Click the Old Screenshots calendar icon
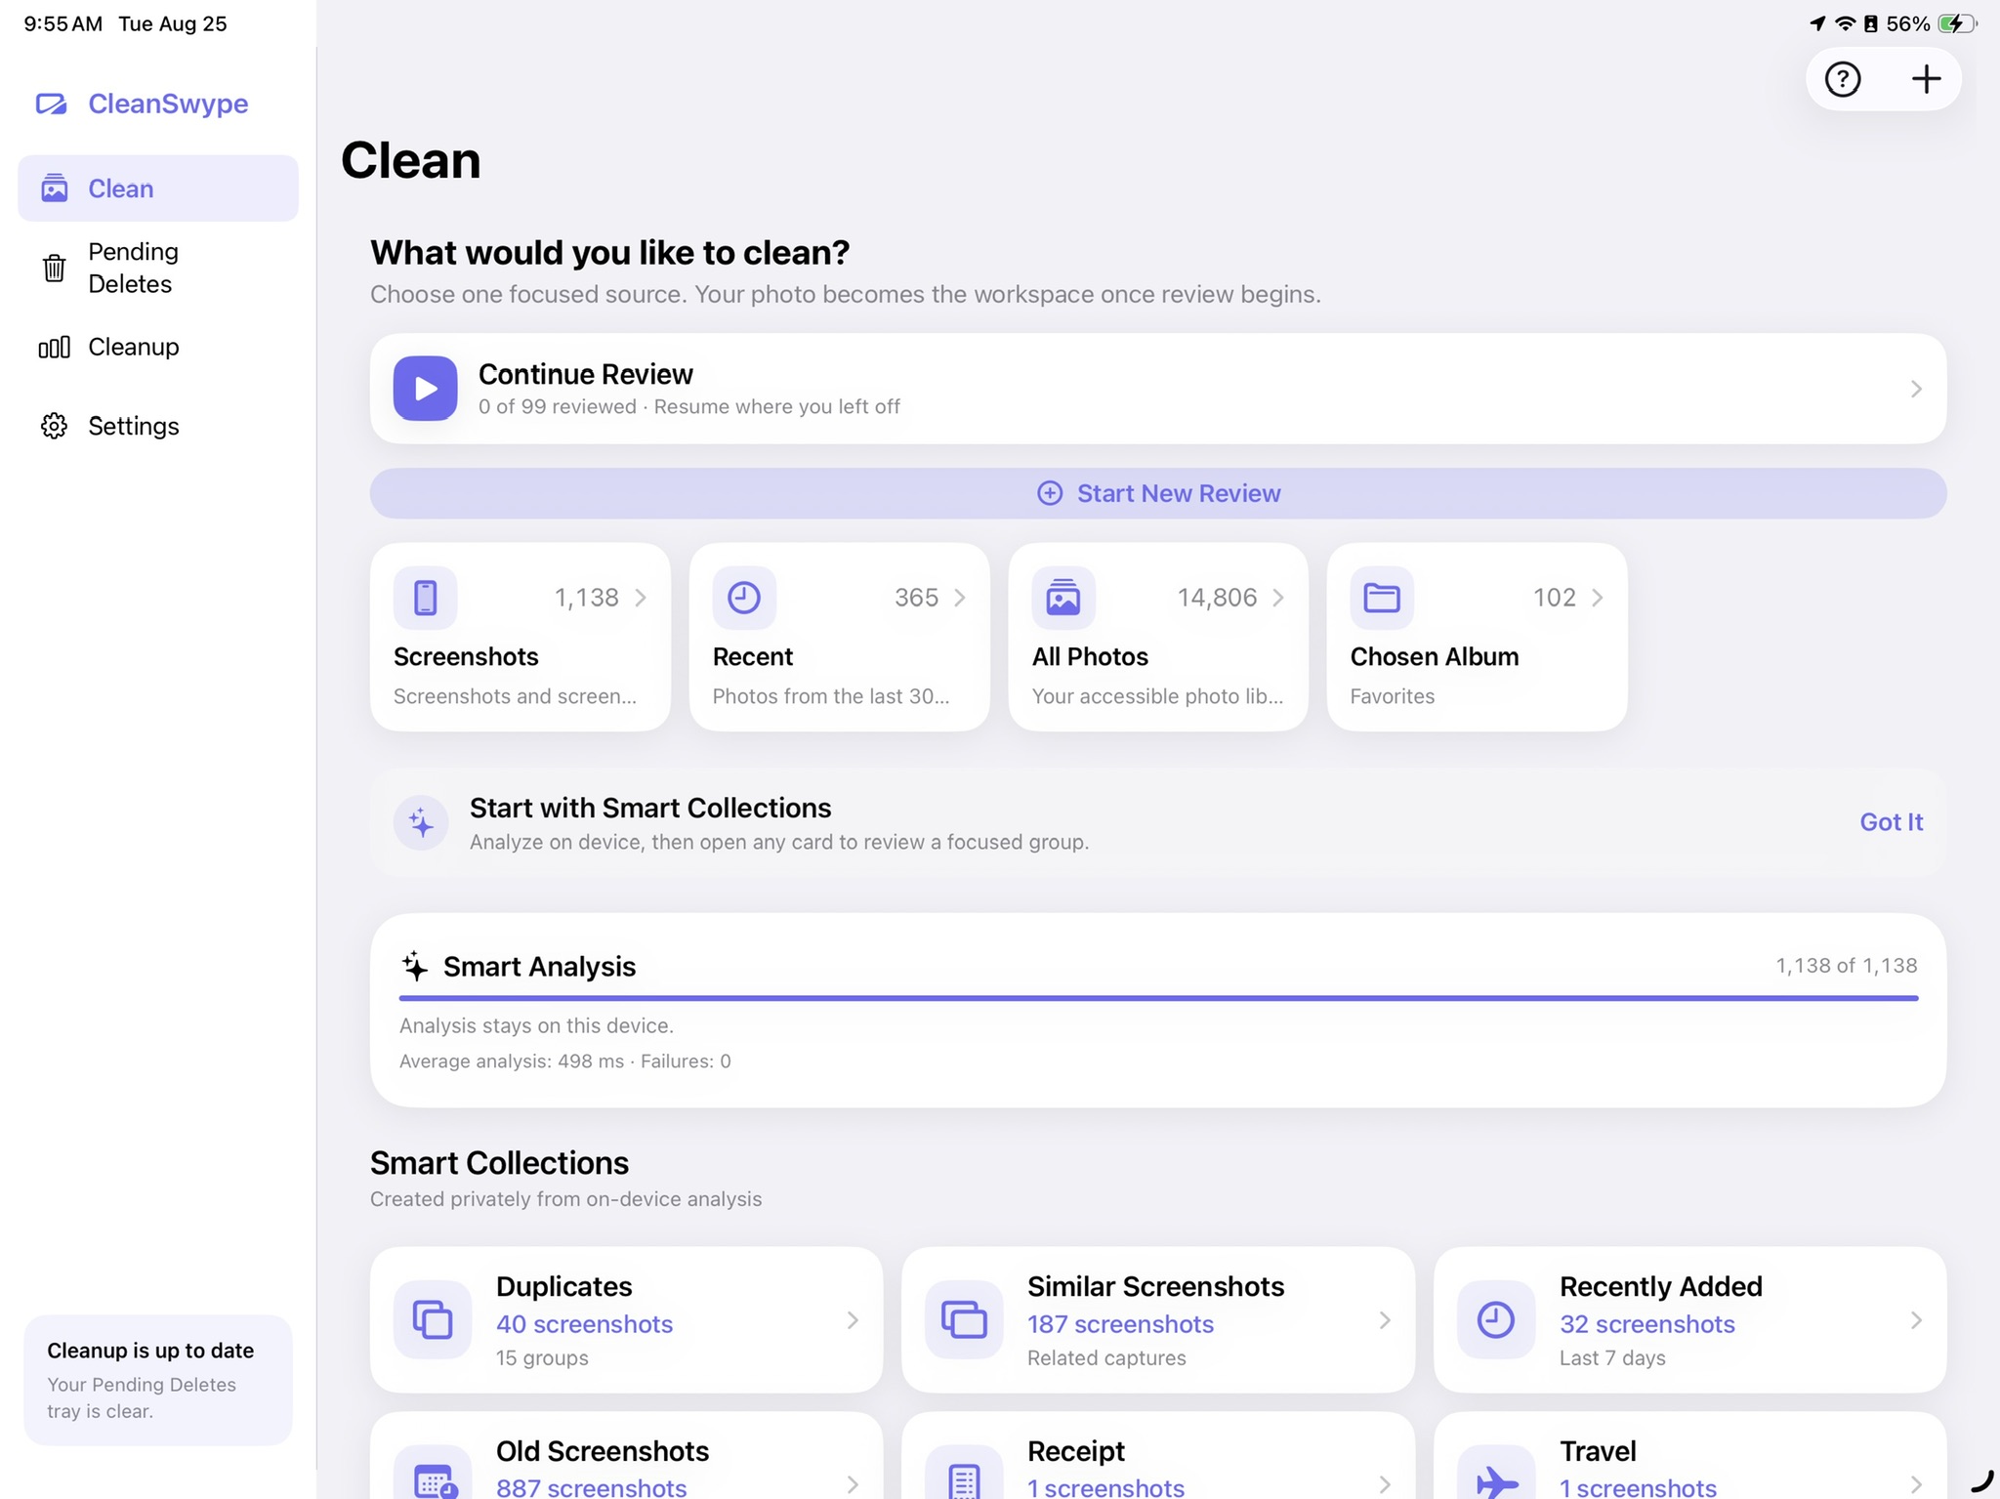Image resolution: width=2000 pixels, height=1499 pixels. (x=432, y=1475)
